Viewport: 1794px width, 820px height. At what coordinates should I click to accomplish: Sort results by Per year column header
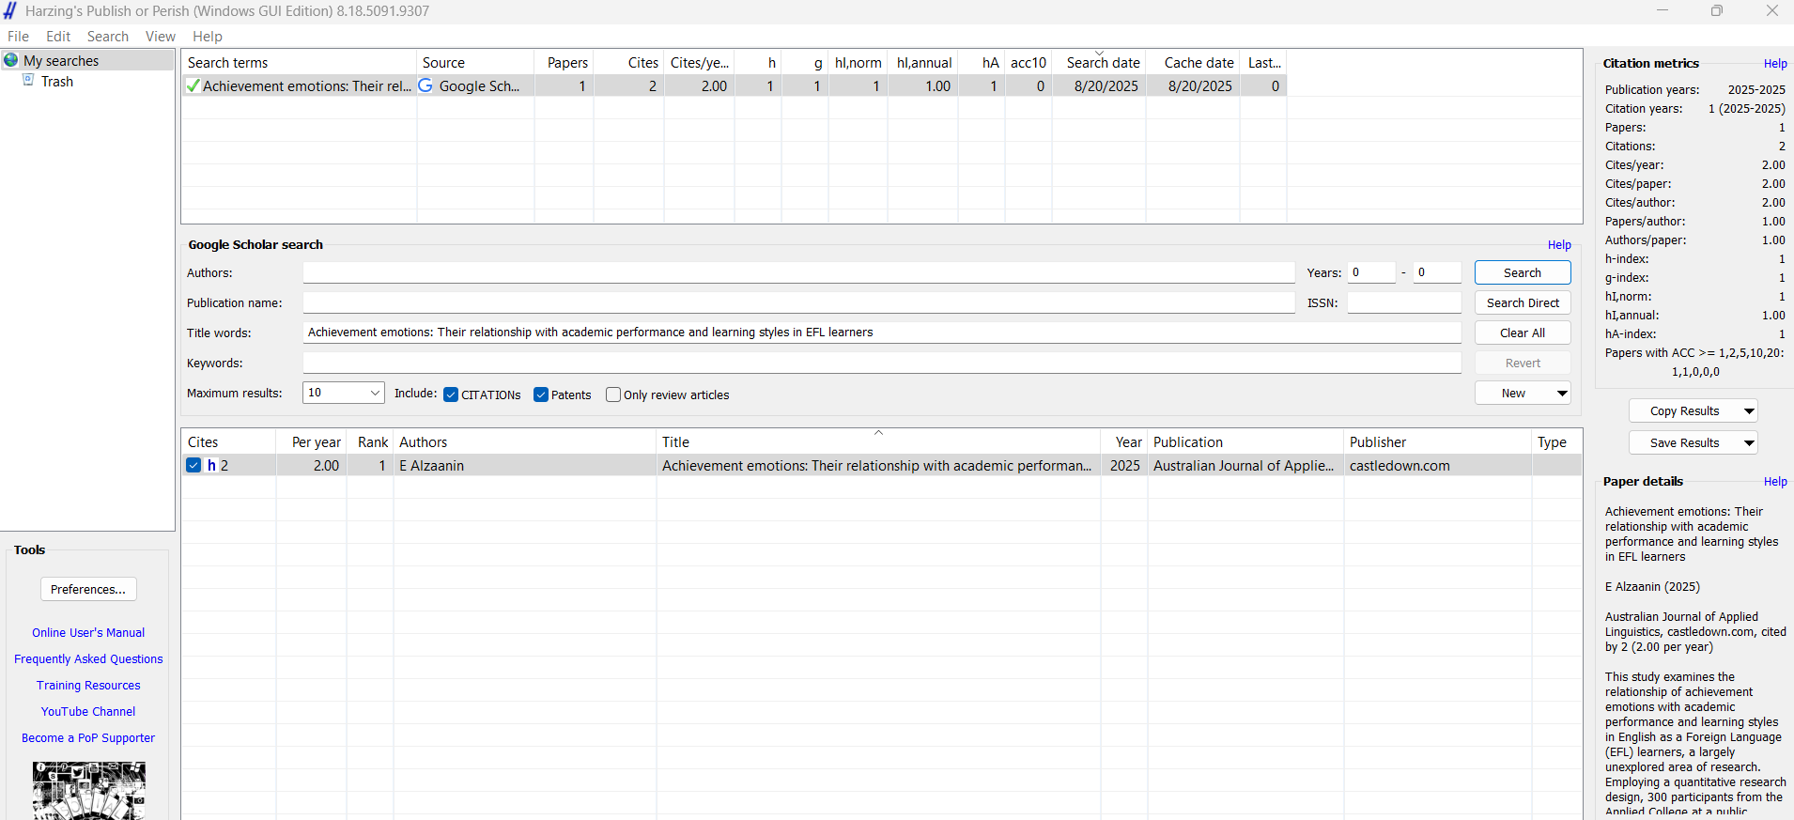point(311,441)
